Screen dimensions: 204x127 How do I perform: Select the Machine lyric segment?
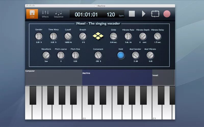click(x=117, y=77)
